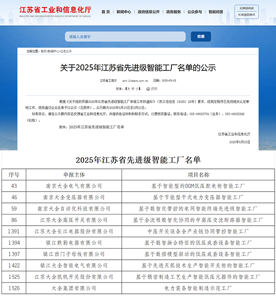Select project 基于智能型的DQM低压配电柜智能工厂
Viewport: 276px width, 298px height.
click(198, 186)
